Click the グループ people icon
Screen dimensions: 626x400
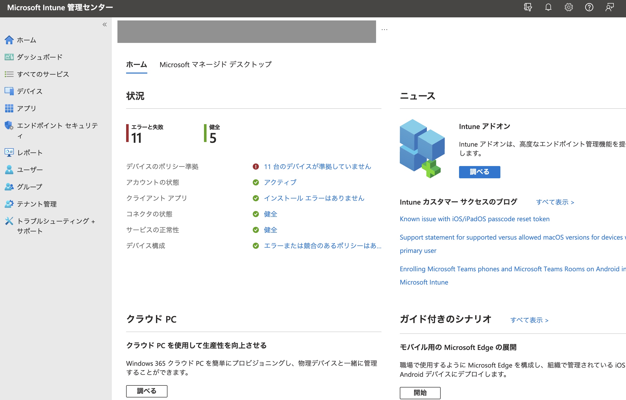9,187
